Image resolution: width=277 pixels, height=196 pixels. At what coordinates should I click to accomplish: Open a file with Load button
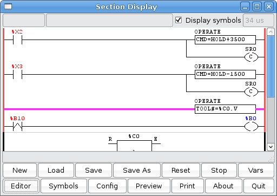[x=56, y=170]
